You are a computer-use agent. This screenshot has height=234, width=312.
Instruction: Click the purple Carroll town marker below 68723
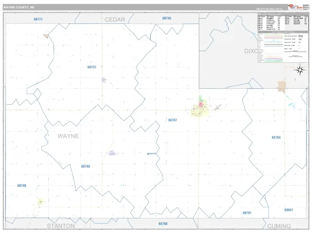tap(103, 80)
